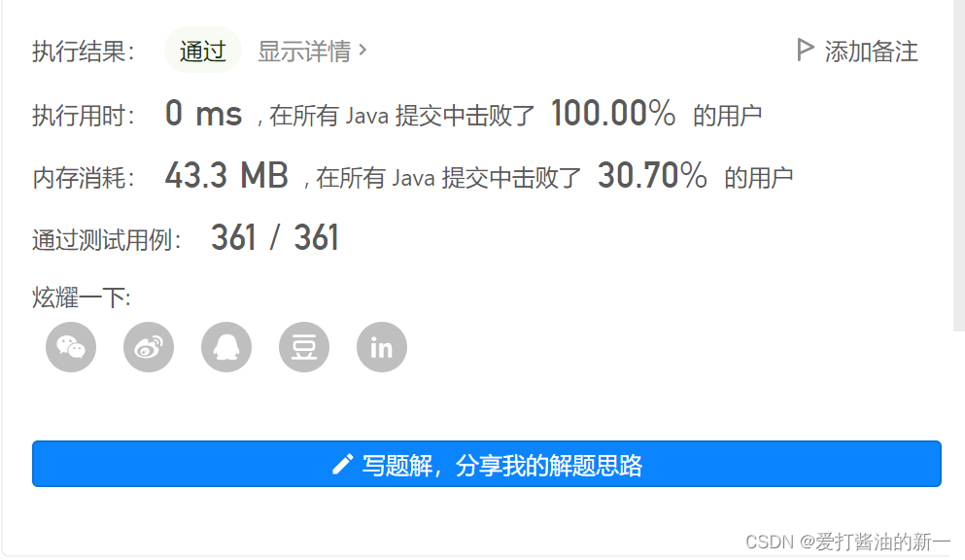Click the flag icon beside 添加备注

coord(805,50)
